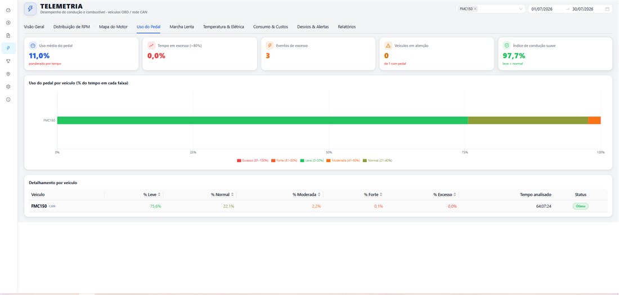Click the trend icon on Tempo em excesso card
Screen dimensions: 619x295
pyautogui.click(x=151, y=46)
